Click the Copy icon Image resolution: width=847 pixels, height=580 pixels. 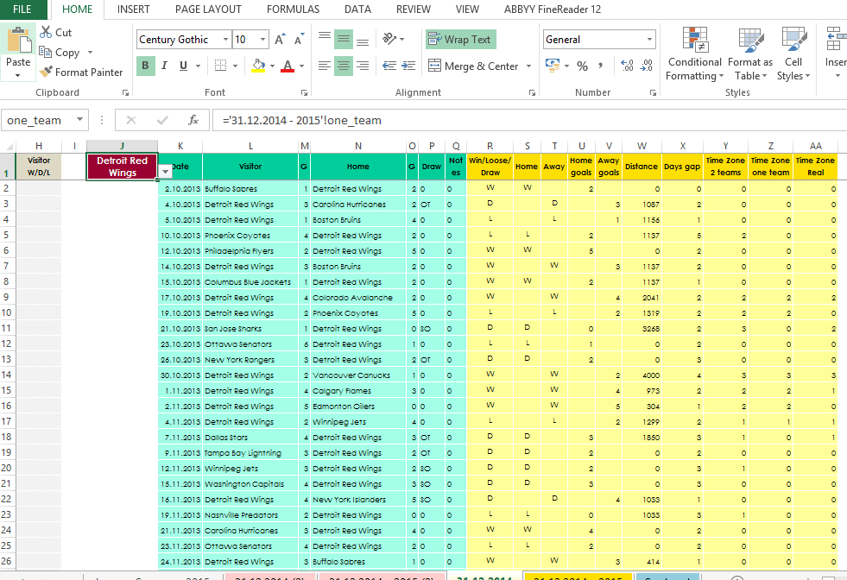click(46, 53)
